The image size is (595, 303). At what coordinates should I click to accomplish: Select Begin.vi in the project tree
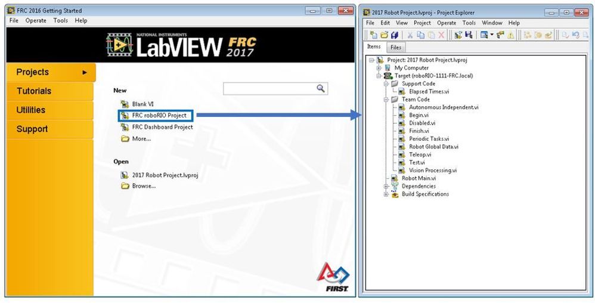pyautogui.click(x=419, y=115)
